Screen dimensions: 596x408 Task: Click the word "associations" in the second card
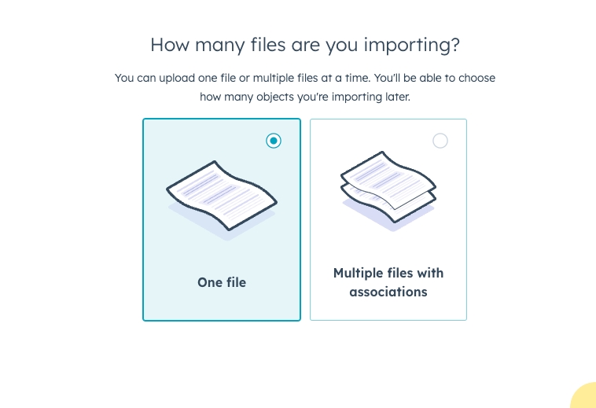click(x=388, y=292)
